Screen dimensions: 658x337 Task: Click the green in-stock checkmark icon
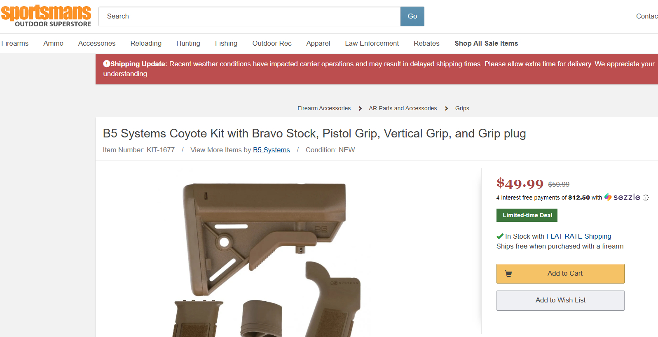click(500, 236)
